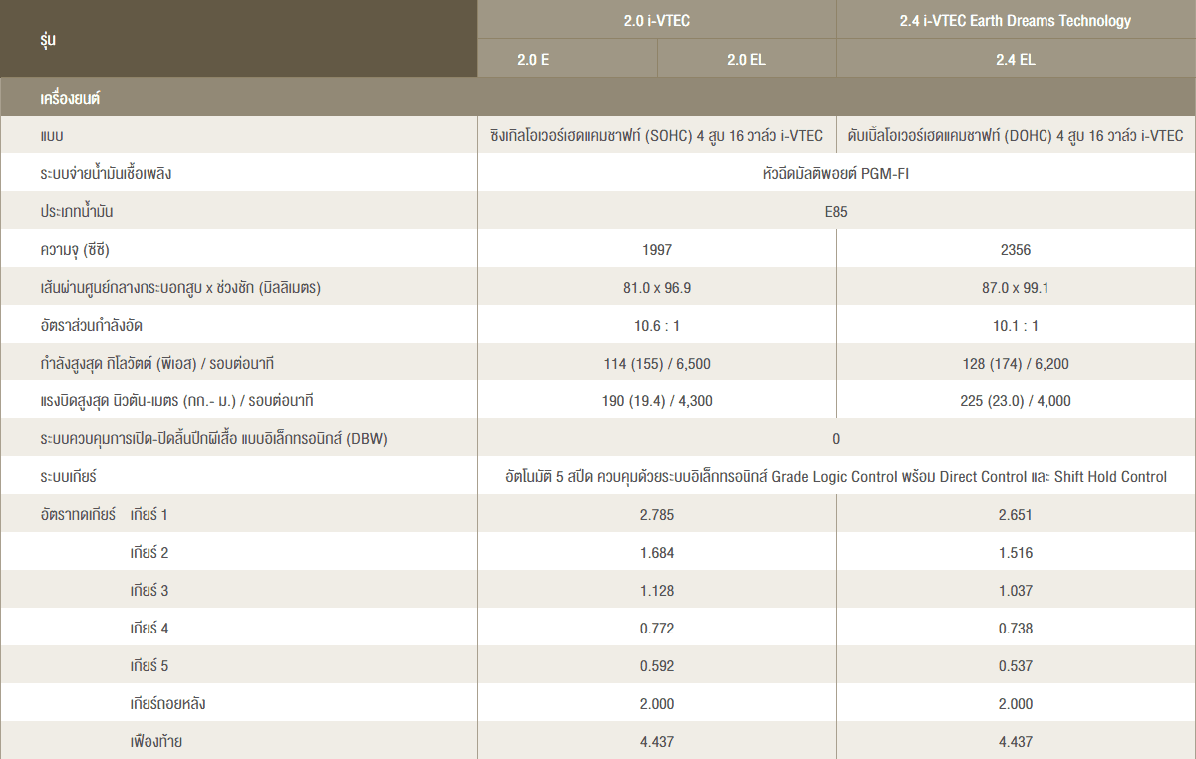The image size is (1196, 759).
Task: Click the 2.0 E sub-header
Action: coord(567,59)
